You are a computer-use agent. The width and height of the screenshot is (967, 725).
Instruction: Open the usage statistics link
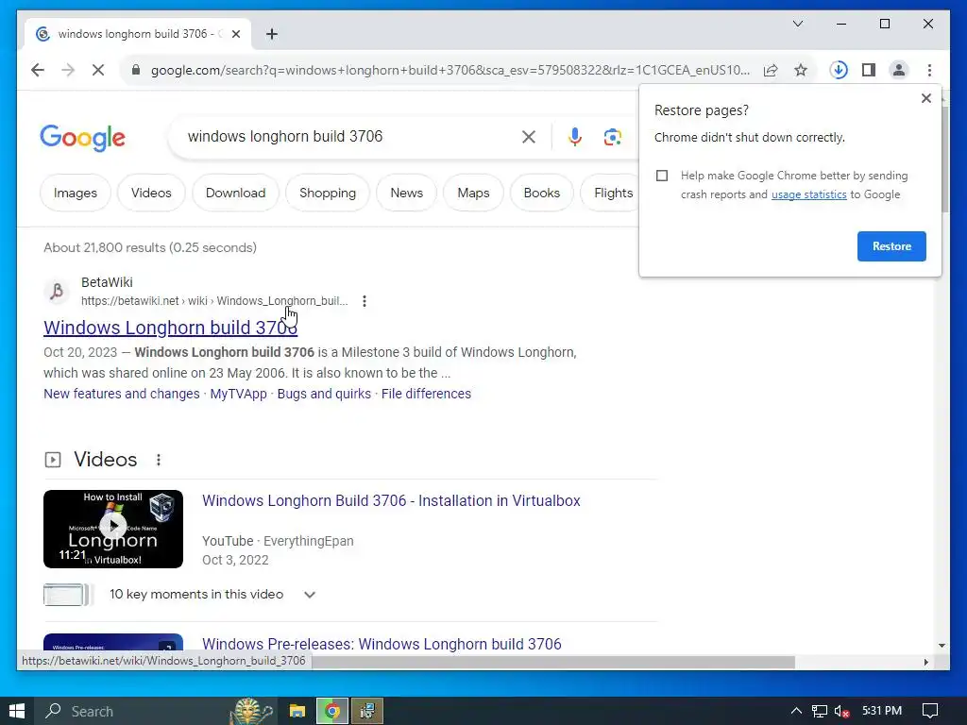pos(808,194)
